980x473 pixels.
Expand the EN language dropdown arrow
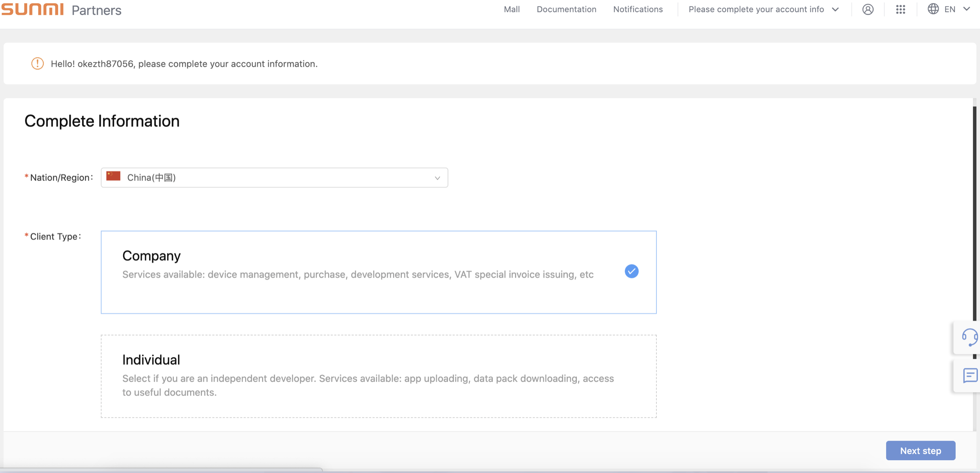click(967, 9)
